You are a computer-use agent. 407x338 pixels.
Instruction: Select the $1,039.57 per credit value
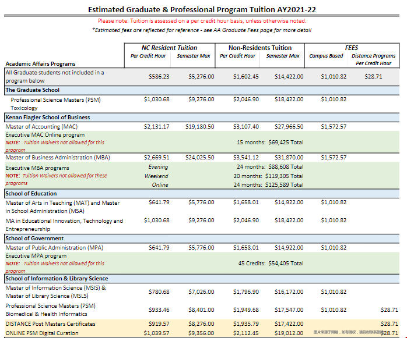click(x=156, y=333)
